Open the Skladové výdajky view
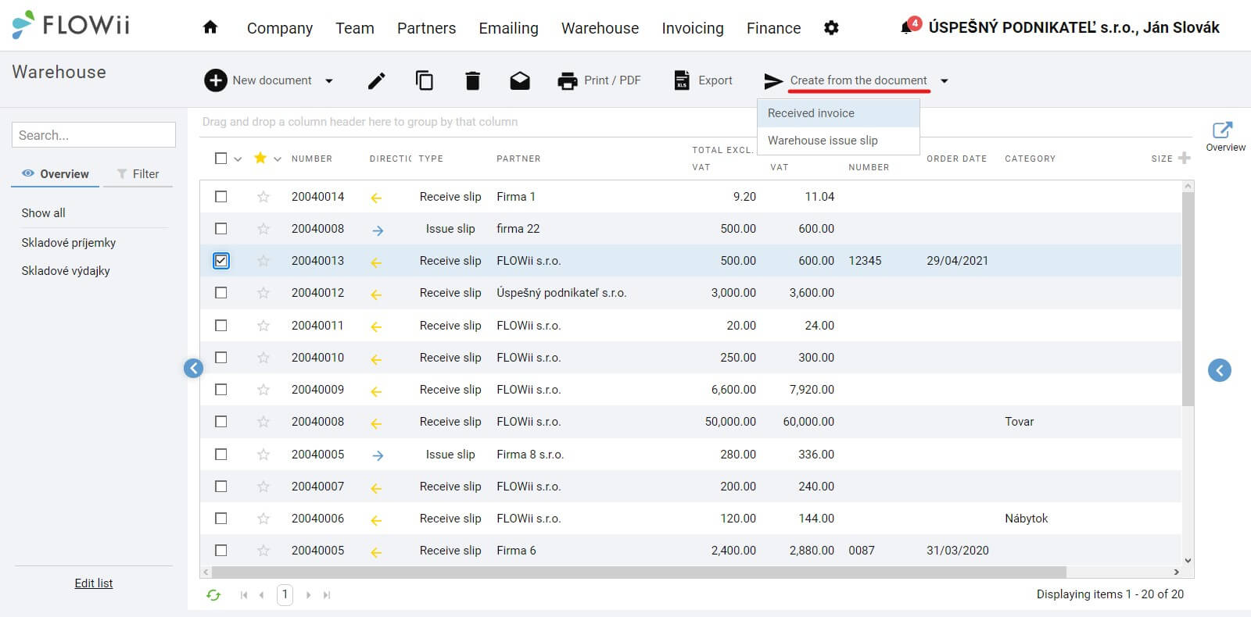This screenshot has width=1251, height=617. pos(66,271)
